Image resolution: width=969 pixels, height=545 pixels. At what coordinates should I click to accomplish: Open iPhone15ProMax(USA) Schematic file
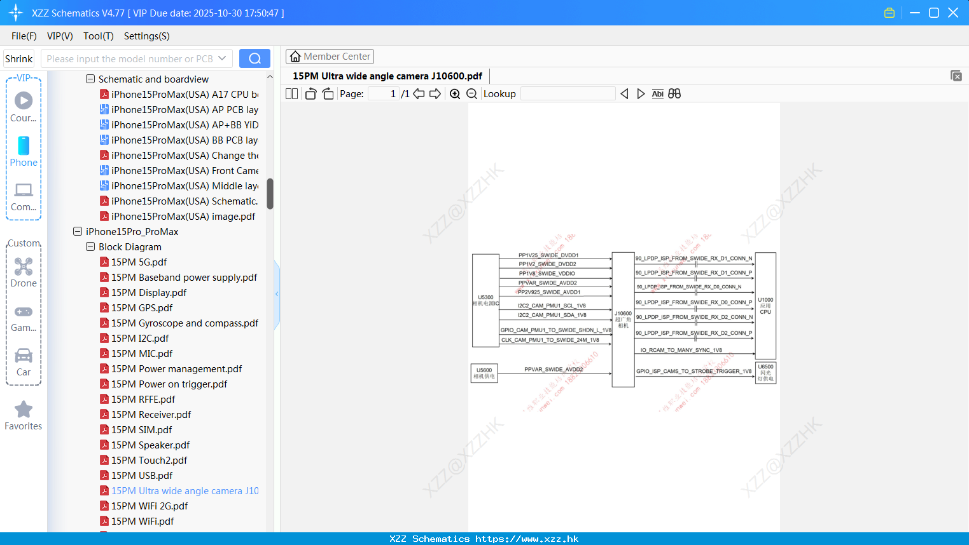pyautogui.click(x=179, y=201)
